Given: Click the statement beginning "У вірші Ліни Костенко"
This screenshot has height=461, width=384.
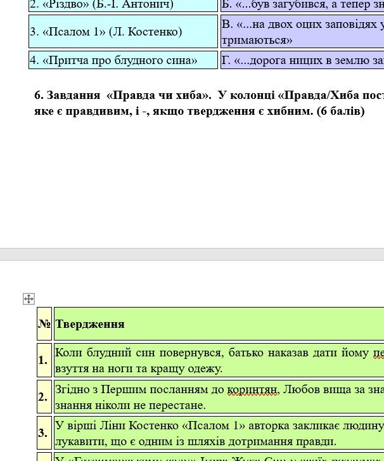Looking at the screenshot, I should click(190, 425).
